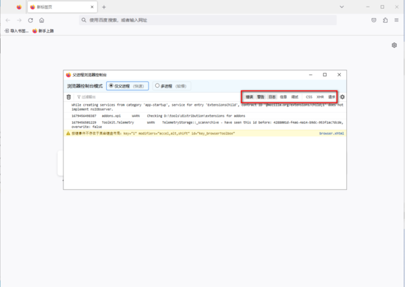
Task: Open the list all tabs dropdown arrow
Action: click(342, 7)
